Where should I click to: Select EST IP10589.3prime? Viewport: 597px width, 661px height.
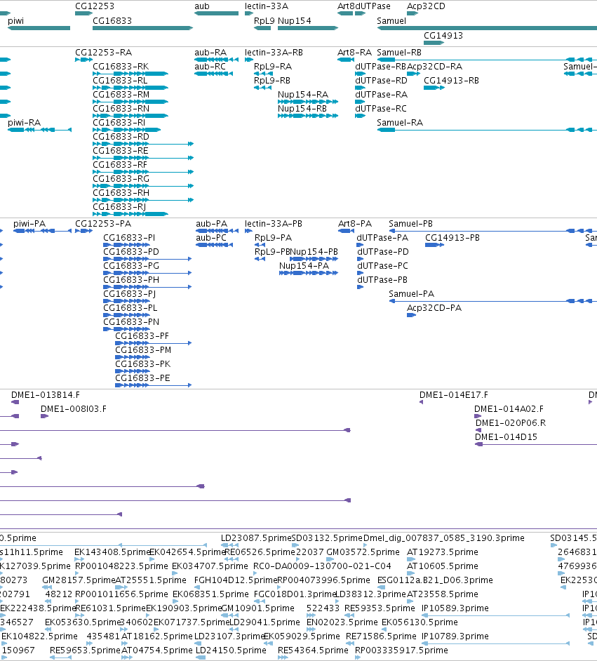tap(455, 608)
